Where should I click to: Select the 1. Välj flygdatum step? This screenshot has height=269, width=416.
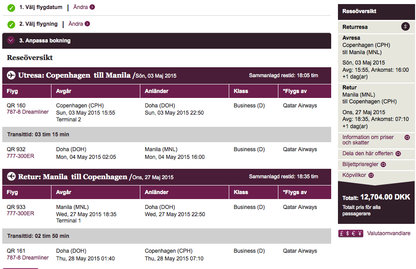(41, 7)
